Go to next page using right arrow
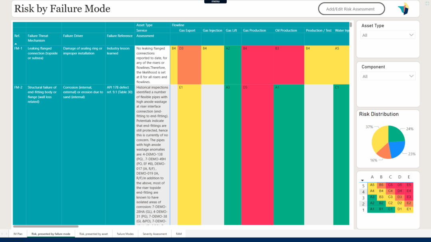The image size is (431, 242). pyautogui.click(x=6, y=234)
